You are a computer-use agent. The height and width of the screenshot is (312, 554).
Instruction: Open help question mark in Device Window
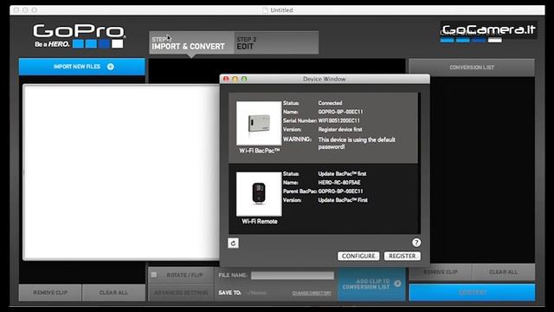(416, 243)
